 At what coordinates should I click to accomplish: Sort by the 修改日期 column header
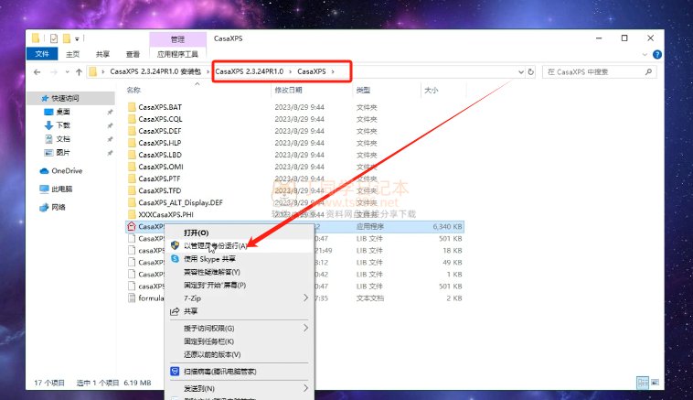[x=288, y=90]
